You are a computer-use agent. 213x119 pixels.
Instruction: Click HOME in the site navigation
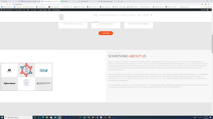(x=95, y=15)
